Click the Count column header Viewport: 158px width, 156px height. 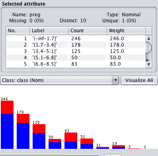pos(88,31)
